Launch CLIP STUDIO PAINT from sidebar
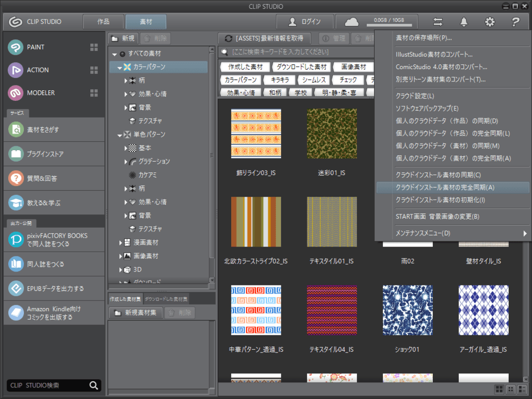 click(x=17, y=47)
